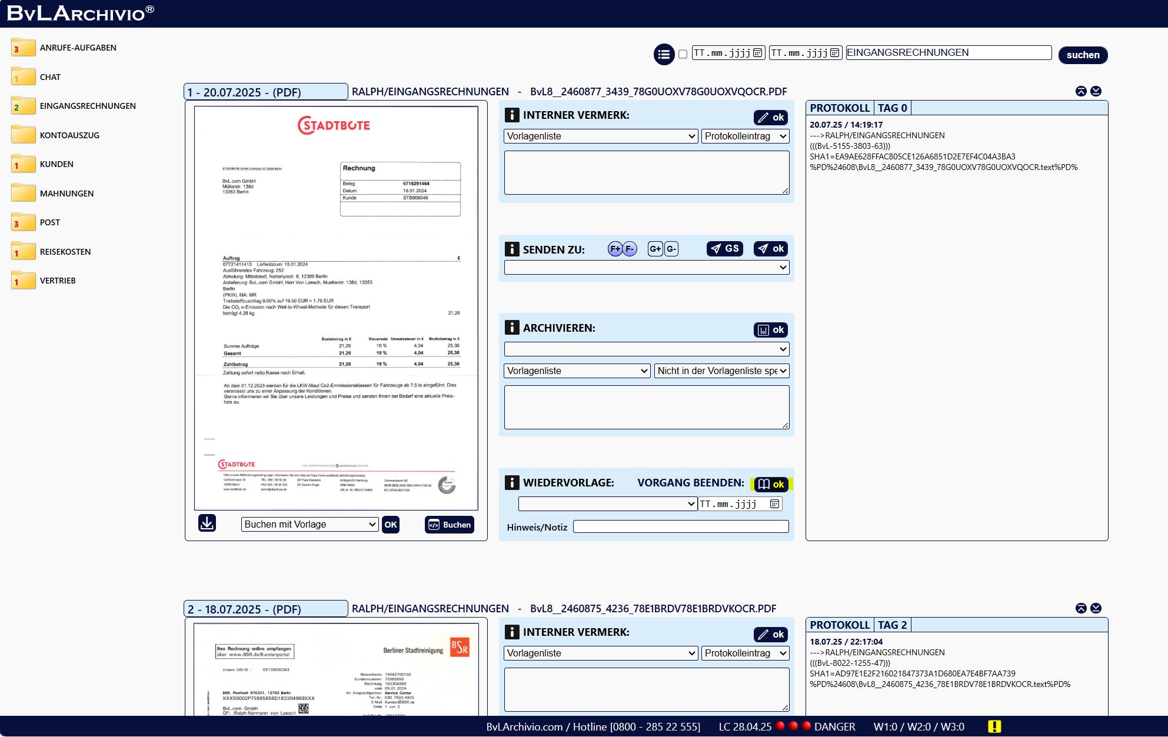Click the yellow warning icon in status bar
Image resolution: width=1168 pixels, height=737 pixels.
(x=994, y=726)
